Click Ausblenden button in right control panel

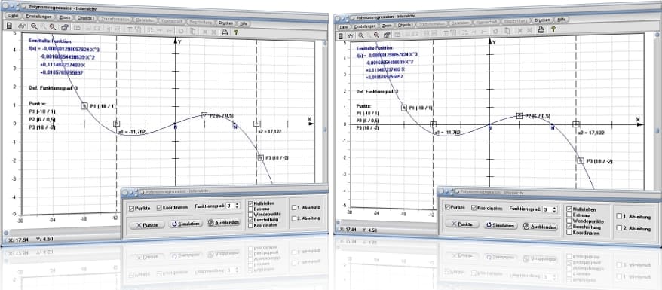click(x=540, y=227)
